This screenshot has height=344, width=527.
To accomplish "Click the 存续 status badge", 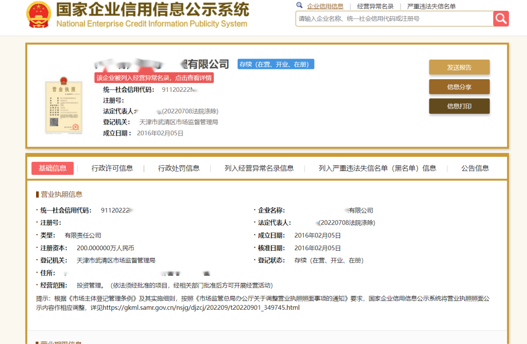I will click(276, 64).
